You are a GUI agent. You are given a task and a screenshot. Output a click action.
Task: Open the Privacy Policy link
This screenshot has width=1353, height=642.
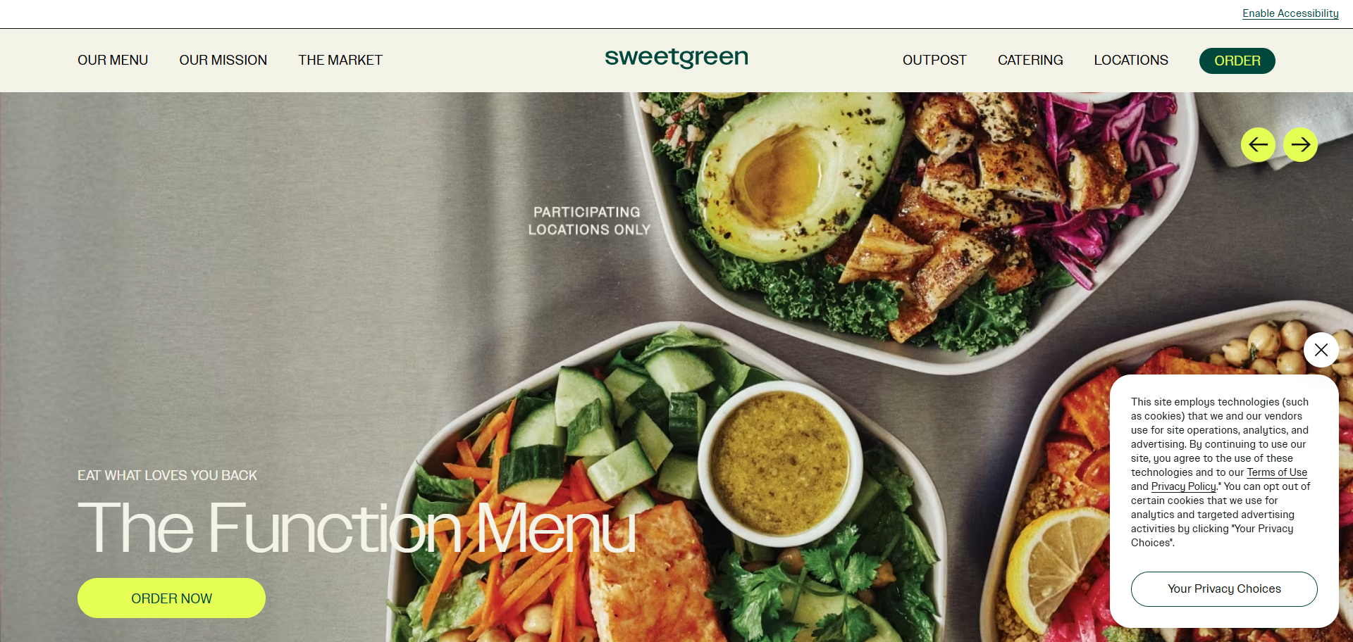(1183, 486)
